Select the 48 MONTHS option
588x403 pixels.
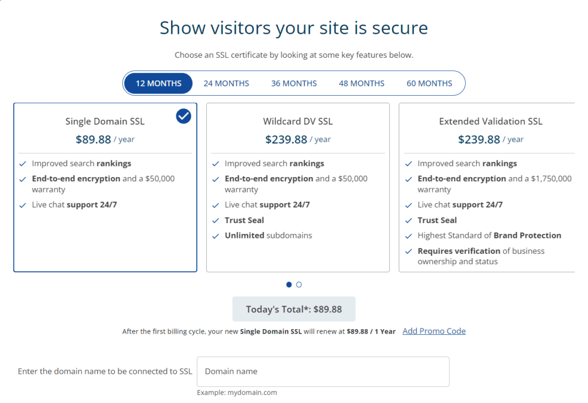362,83
